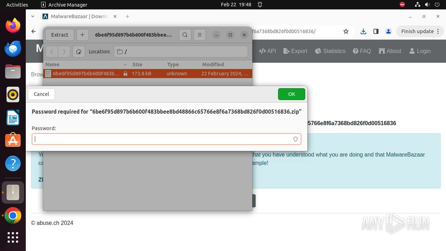
Task: Minimize the Archive Manager window
Action: click(216, 35)
